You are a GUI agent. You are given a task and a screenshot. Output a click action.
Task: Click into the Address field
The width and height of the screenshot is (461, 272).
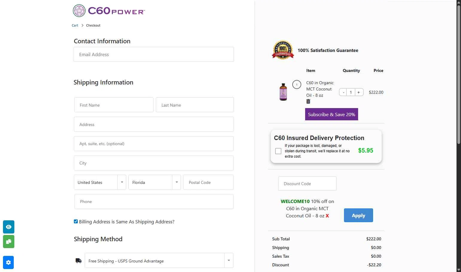click(x=154, y=124)
